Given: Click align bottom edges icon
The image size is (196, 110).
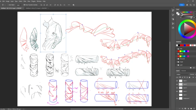Looking at the screenshot, I should [61, 5].
